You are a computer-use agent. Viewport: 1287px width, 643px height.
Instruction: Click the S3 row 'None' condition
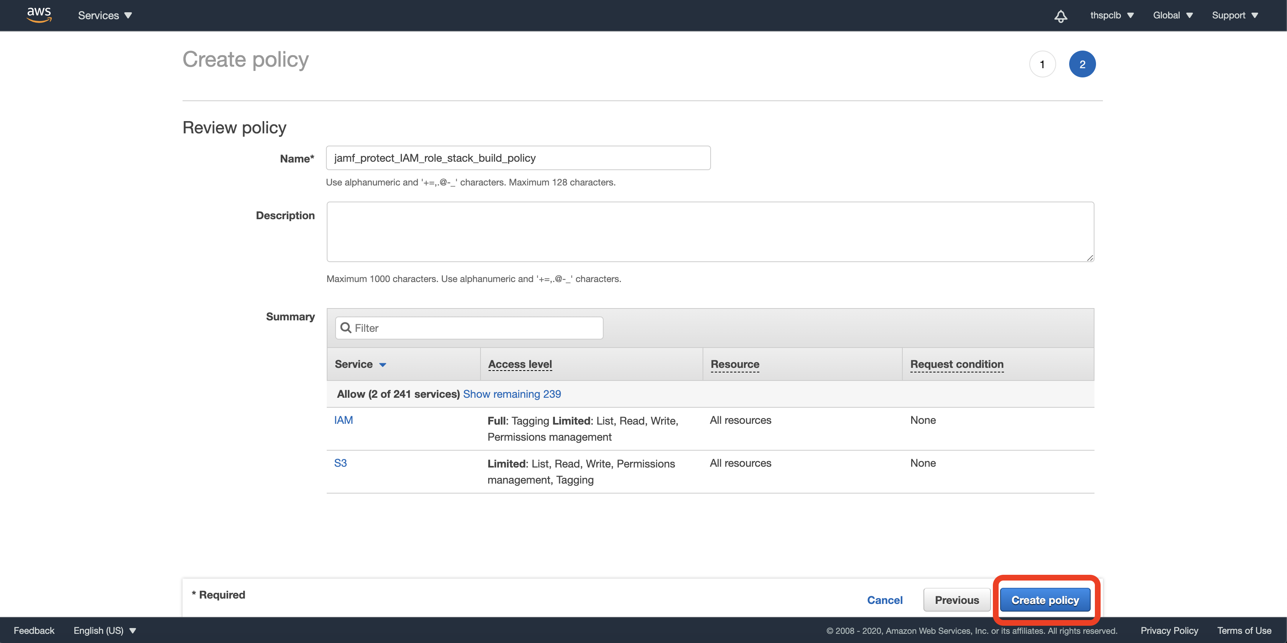click(x=923, y=463)
